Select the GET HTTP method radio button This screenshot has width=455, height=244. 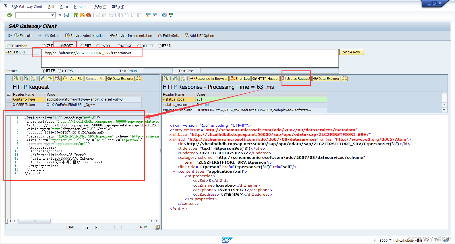point(44,46)
